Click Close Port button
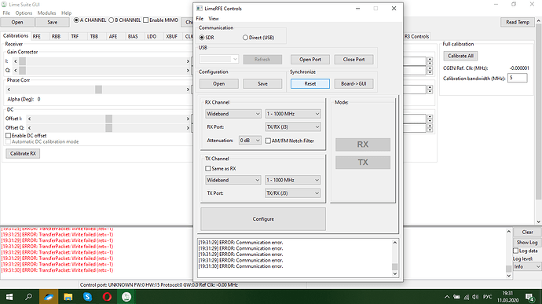The image size is (542, 304). click(353, 60)
